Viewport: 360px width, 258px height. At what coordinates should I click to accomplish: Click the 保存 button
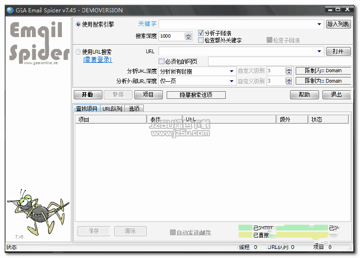(94, 231)
